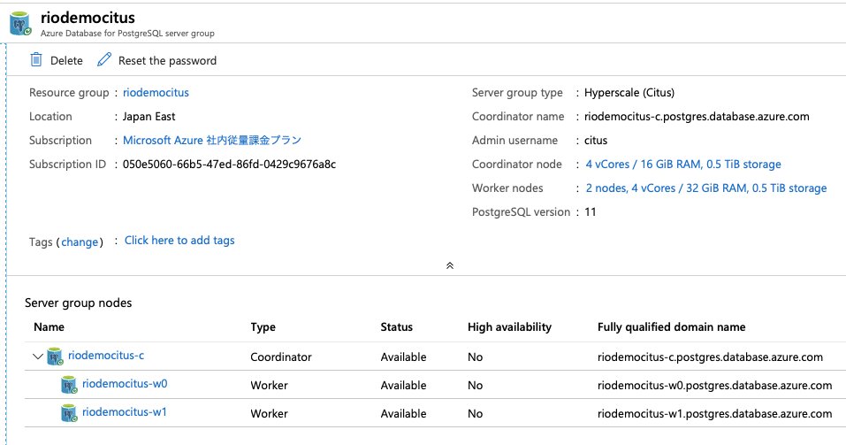
Task: Click Available status in riodemocitus-w0 row
Action: click(404, 385)
